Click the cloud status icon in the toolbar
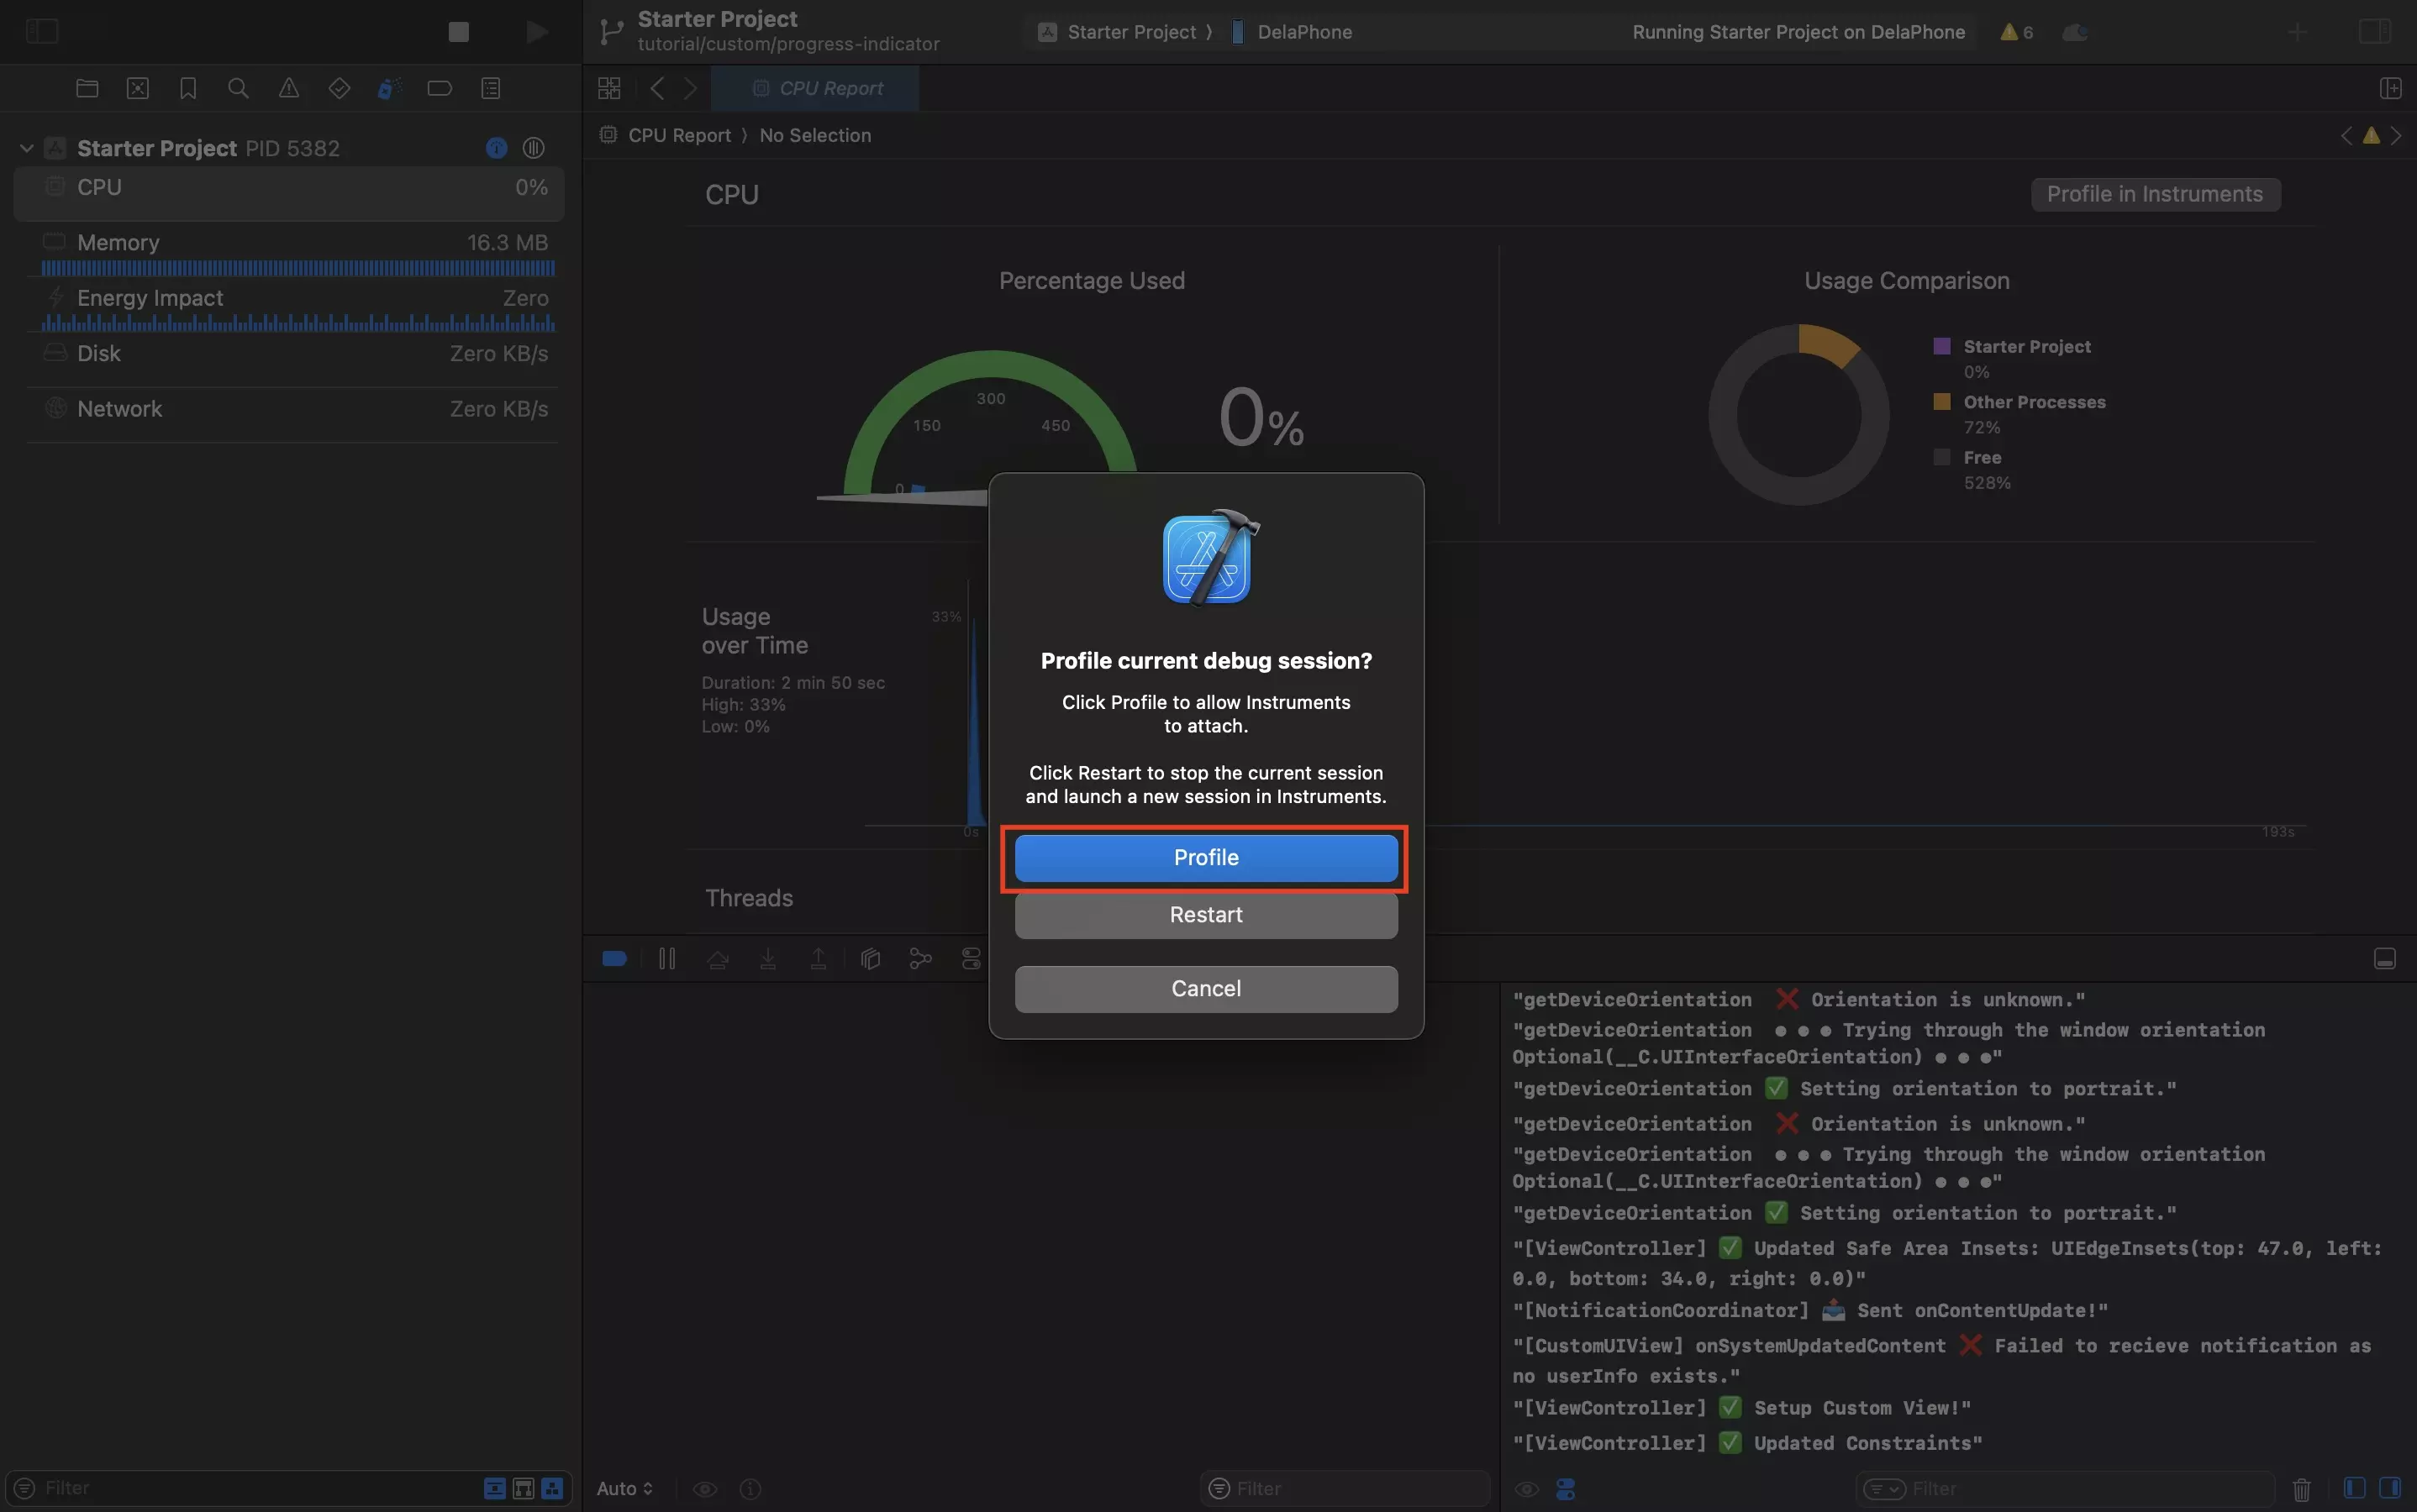This screenshot has height=1512, width=2417. [x=2075, y=32]
